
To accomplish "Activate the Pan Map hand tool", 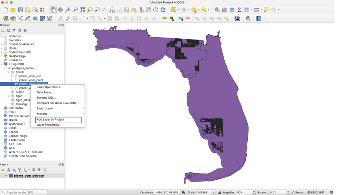I will point(53,10).
